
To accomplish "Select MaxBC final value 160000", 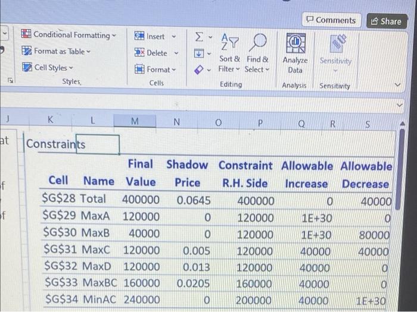I will coord(142,283).
